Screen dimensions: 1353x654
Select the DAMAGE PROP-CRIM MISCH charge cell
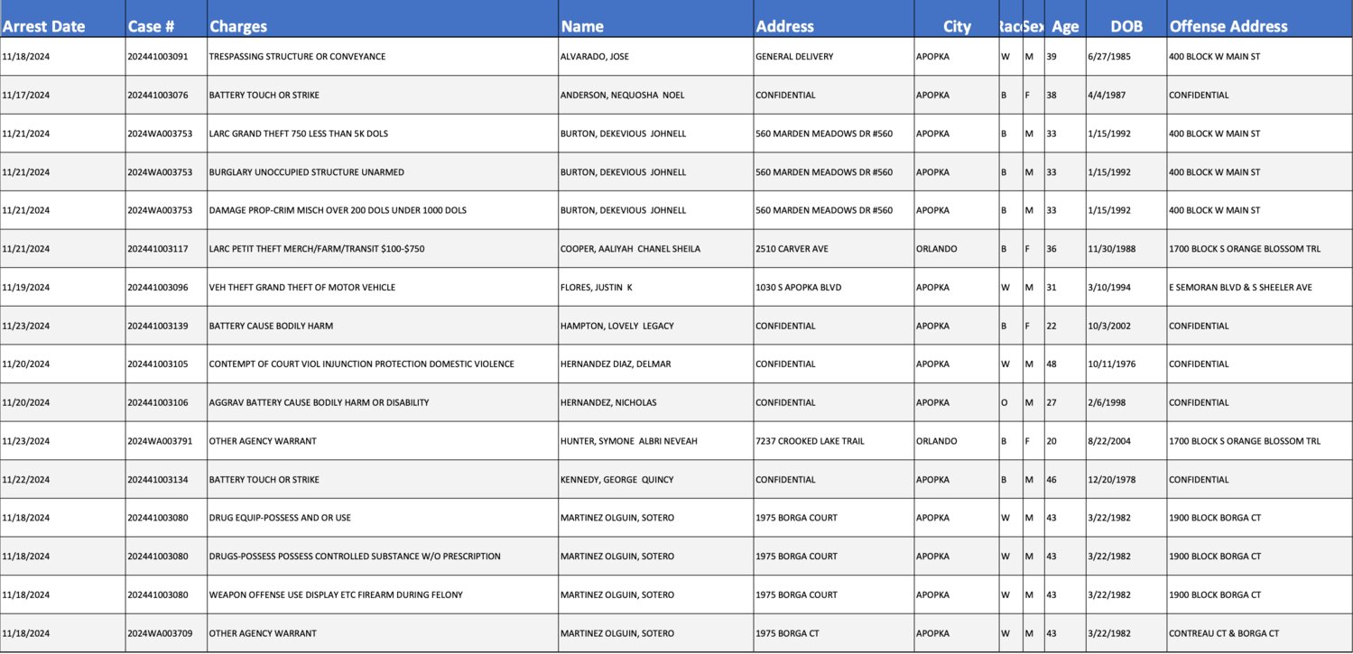[x=383, y=210]
